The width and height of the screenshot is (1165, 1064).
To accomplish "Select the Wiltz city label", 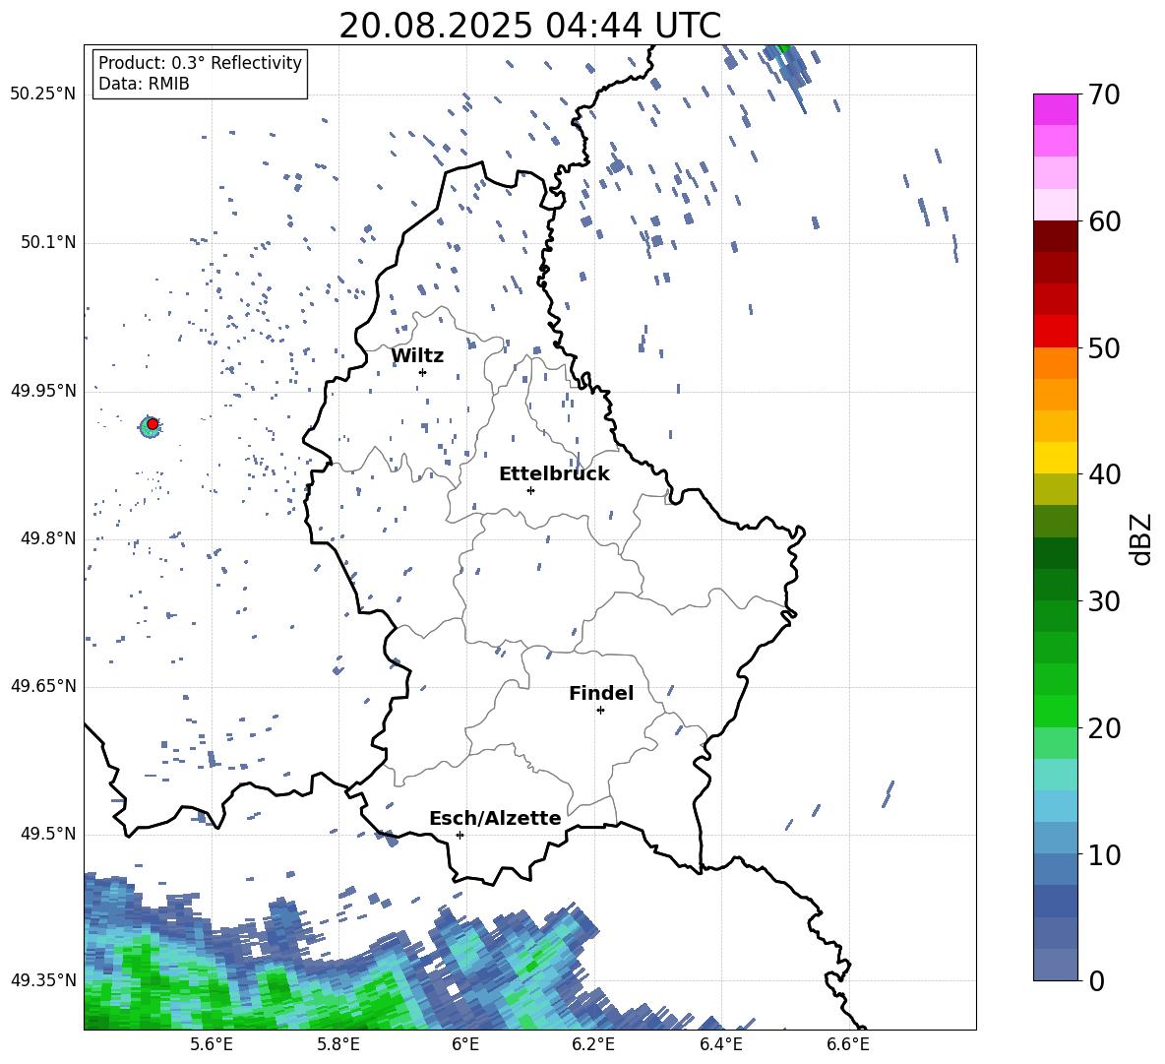I will click(417, 356).
